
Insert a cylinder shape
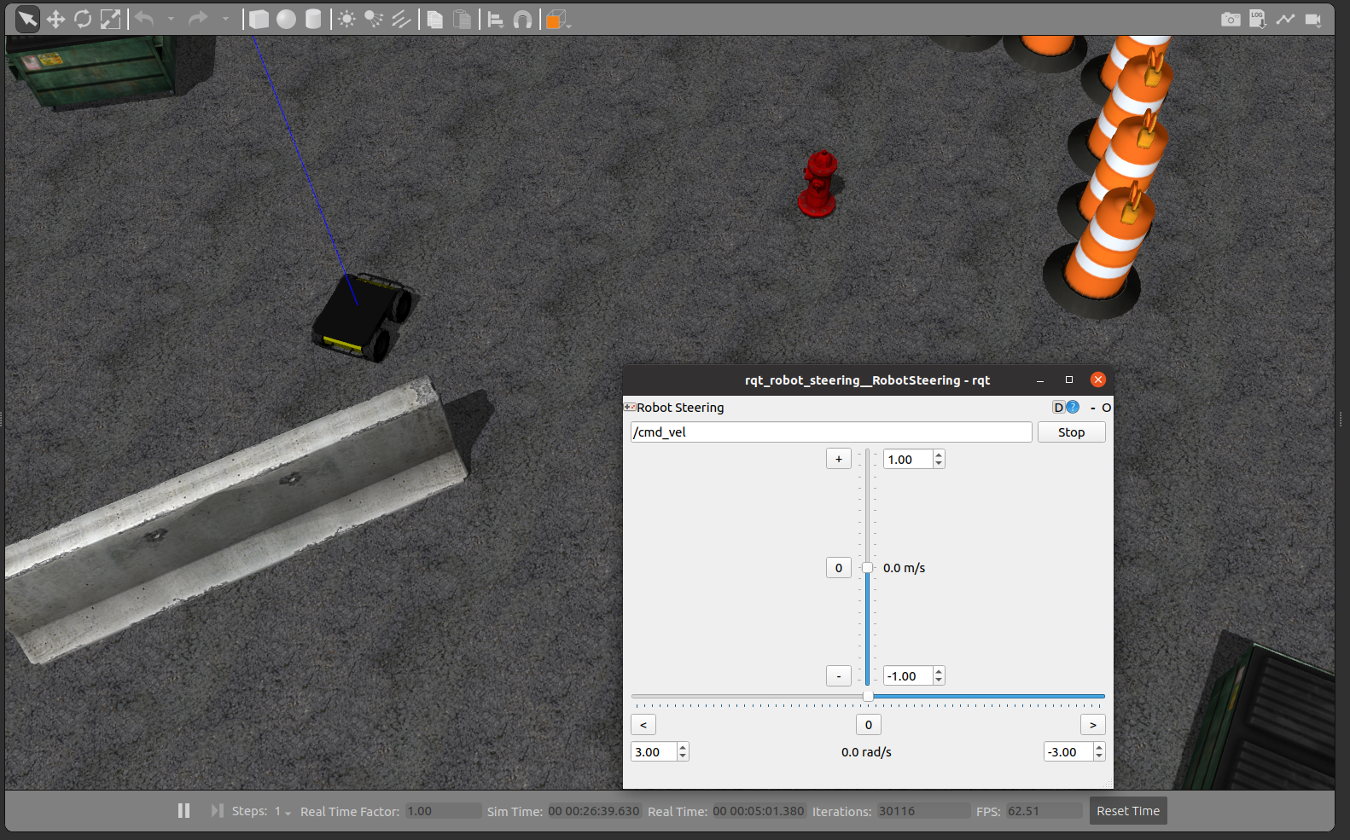(313, 19)
